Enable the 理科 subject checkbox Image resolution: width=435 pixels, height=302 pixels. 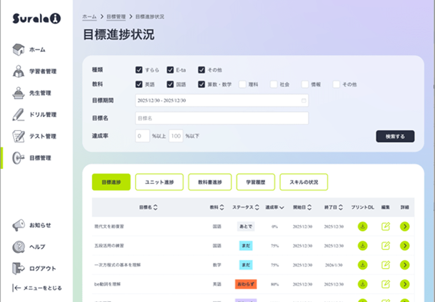[x=243, y=85]
